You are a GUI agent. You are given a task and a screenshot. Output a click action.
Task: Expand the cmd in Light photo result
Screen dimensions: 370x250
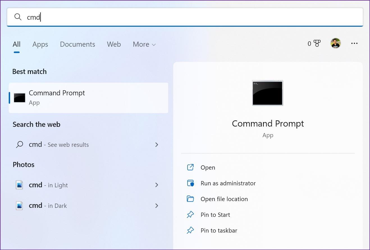(x=157, y=185)
